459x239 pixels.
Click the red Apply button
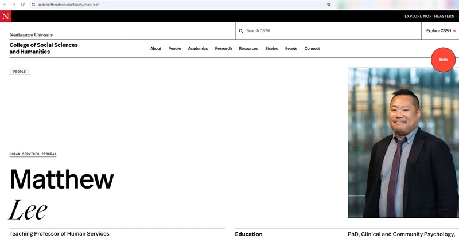[443, 60]
